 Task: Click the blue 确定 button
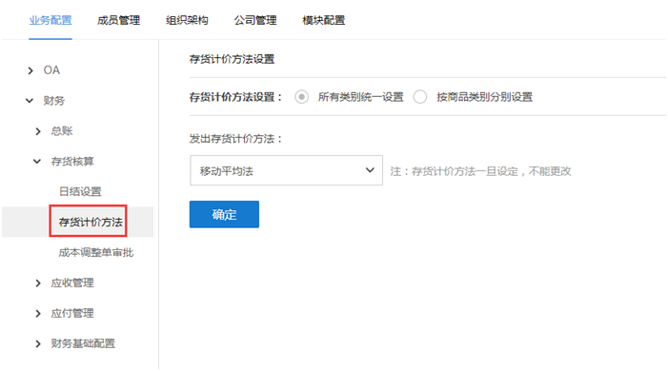tap(224, 214)
